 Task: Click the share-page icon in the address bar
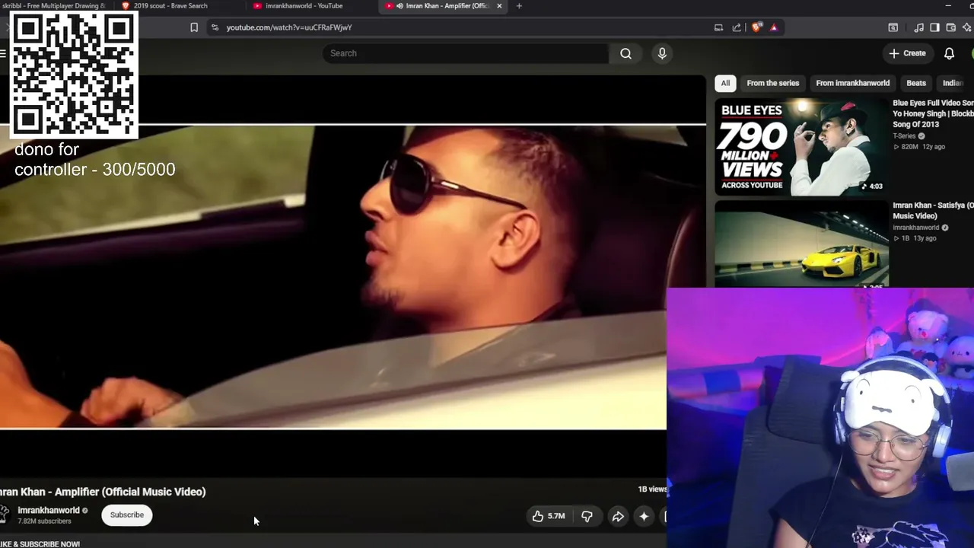tap(737, 27)
